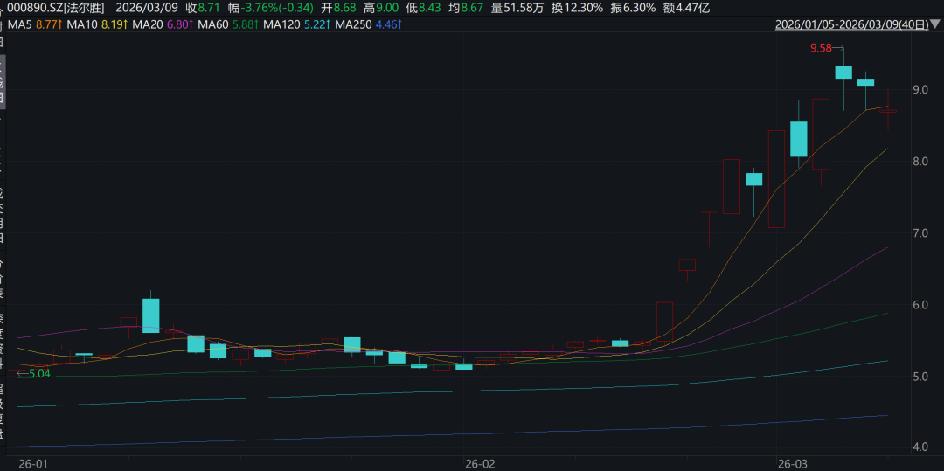Select the MA120 5.22 indicator label
Image resolution: width=944 pixels, height=471 pixels.
click(x=296, y=24)
